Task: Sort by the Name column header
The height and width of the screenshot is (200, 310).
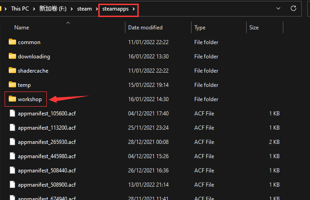Action: [22, 28]
